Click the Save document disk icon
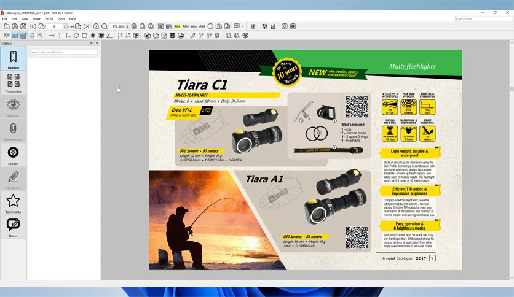Image resolution: width=514 pixels, height=297 pixels. [x=15, y=26]
